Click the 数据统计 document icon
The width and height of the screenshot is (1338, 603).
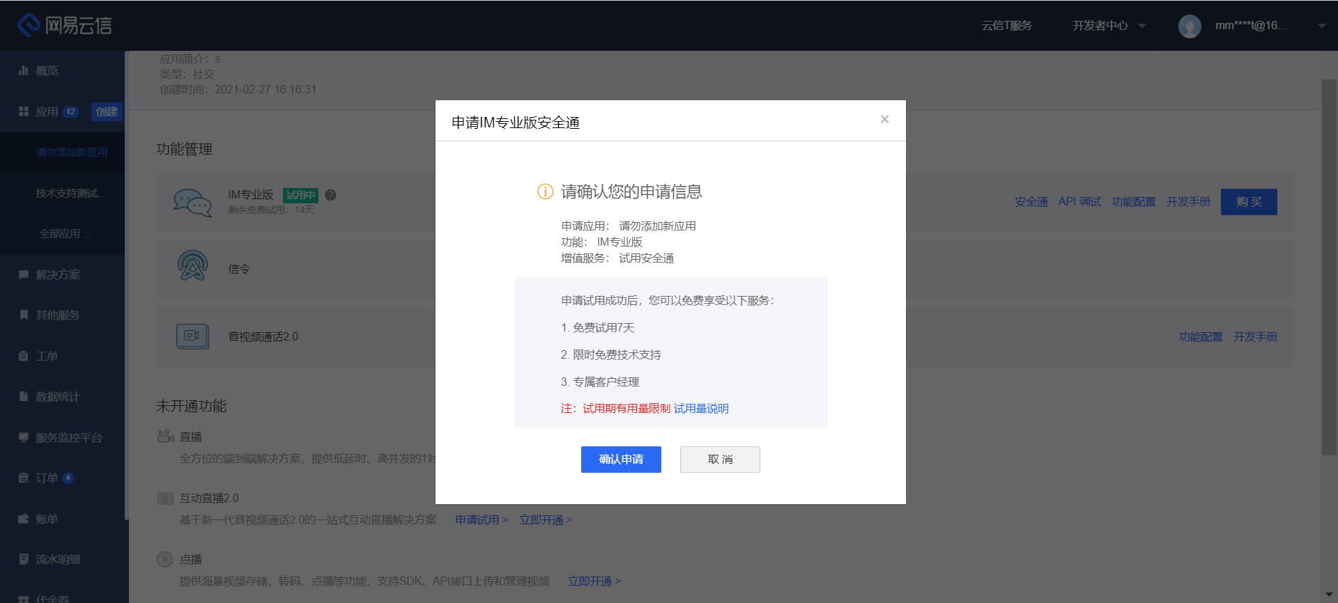[23, 396]
